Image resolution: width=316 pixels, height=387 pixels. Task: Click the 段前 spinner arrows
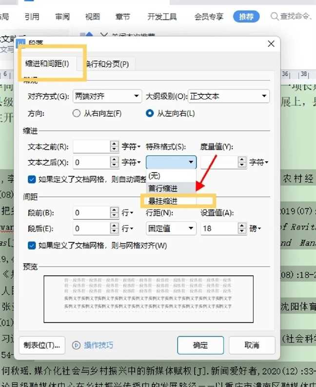point(115,213)
